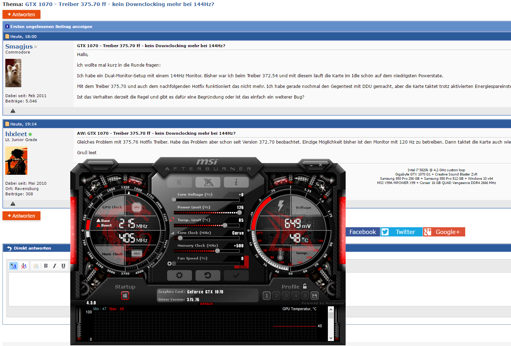The image size is (511, 346).
Task: Click the paste icon in reply editor
Action: [36, 266]
